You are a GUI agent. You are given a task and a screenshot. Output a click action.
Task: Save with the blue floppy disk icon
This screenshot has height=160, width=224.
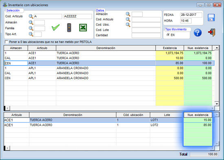pos(211,17)
